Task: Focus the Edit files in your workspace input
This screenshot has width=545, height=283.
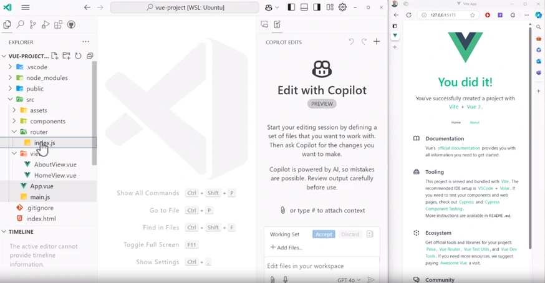Action: [x=322, y=266]
